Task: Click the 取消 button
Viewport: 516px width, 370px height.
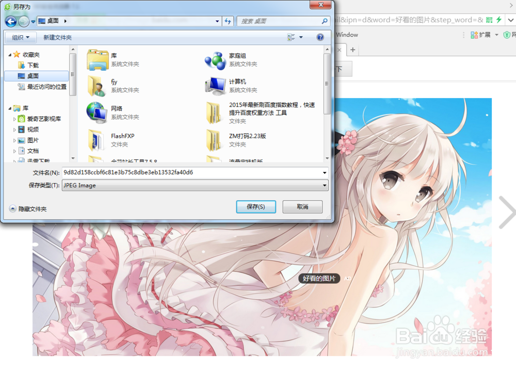Action: (302, 207)
